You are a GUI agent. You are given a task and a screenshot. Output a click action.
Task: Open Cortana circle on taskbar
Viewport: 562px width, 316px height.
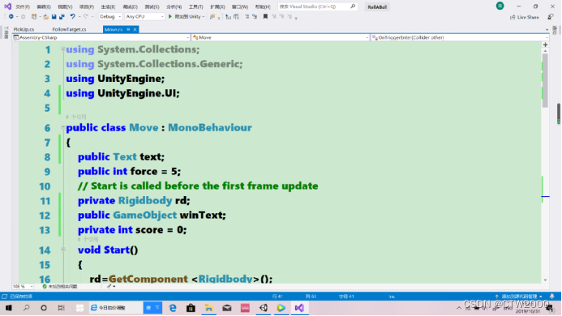(x=44, y=308)
